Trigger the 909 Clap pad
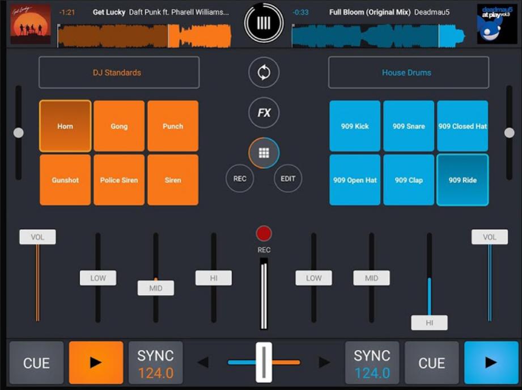The width and height of the screenshot is (522, 390). (x=409, y=180)
